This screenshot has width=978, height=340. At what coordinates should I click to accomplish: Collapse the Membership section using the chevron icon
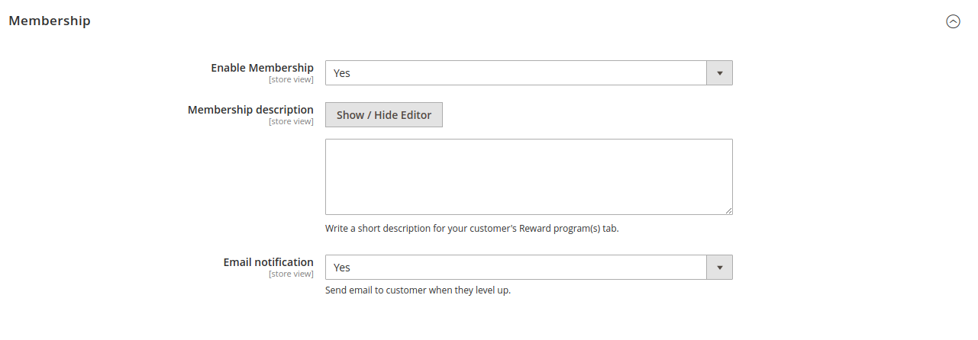953,21
